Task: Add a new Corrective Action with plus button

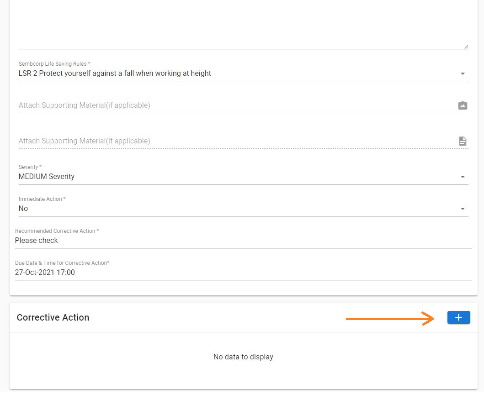Action: [x=458, y=317]
